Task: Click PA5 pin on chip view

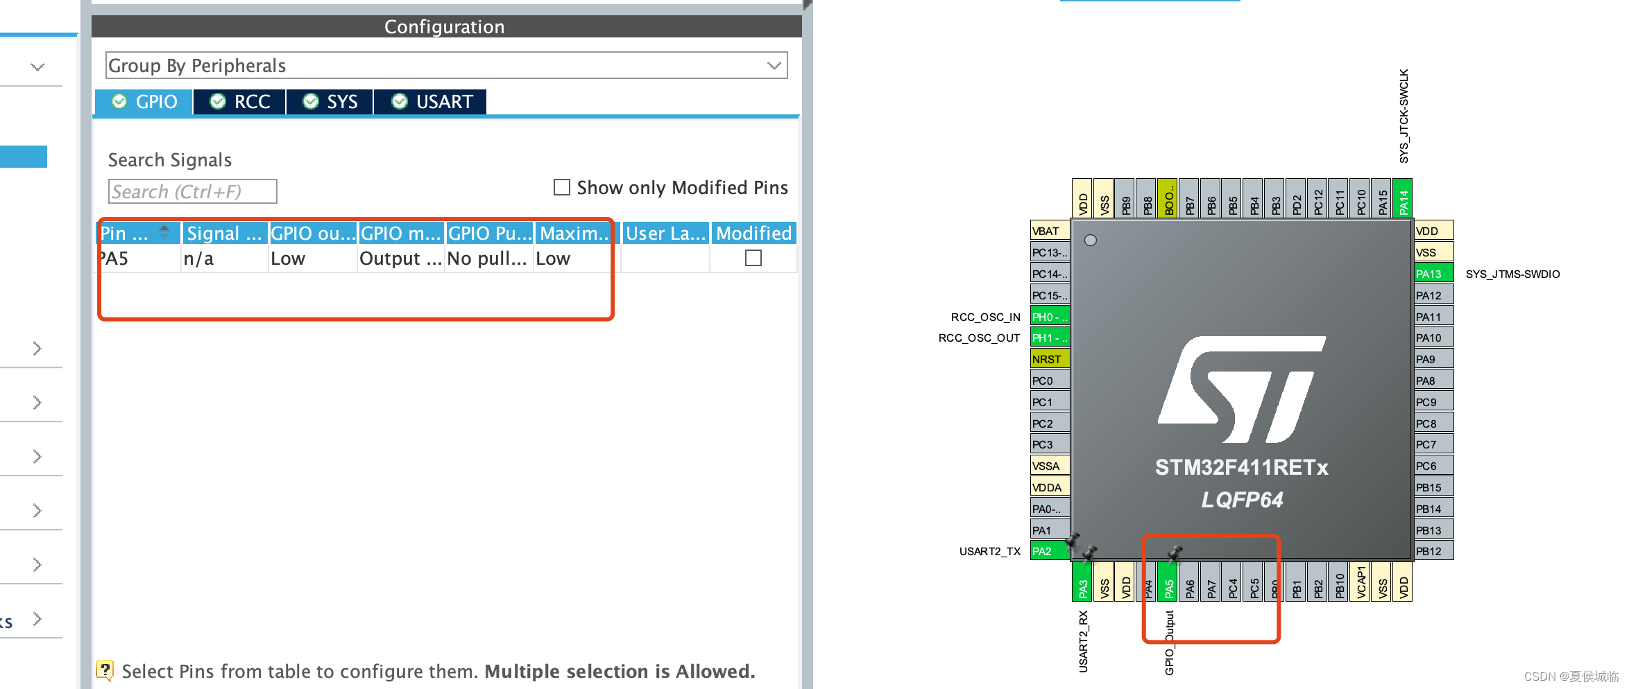Action: (x=1169, y=582)
